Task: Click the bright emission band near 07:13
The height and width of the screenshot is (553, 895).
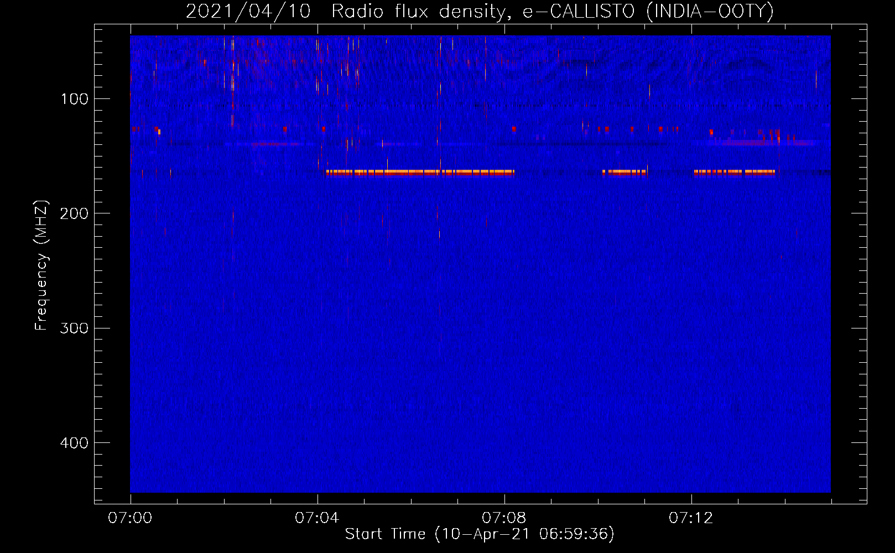Action: tap(735, 173)
